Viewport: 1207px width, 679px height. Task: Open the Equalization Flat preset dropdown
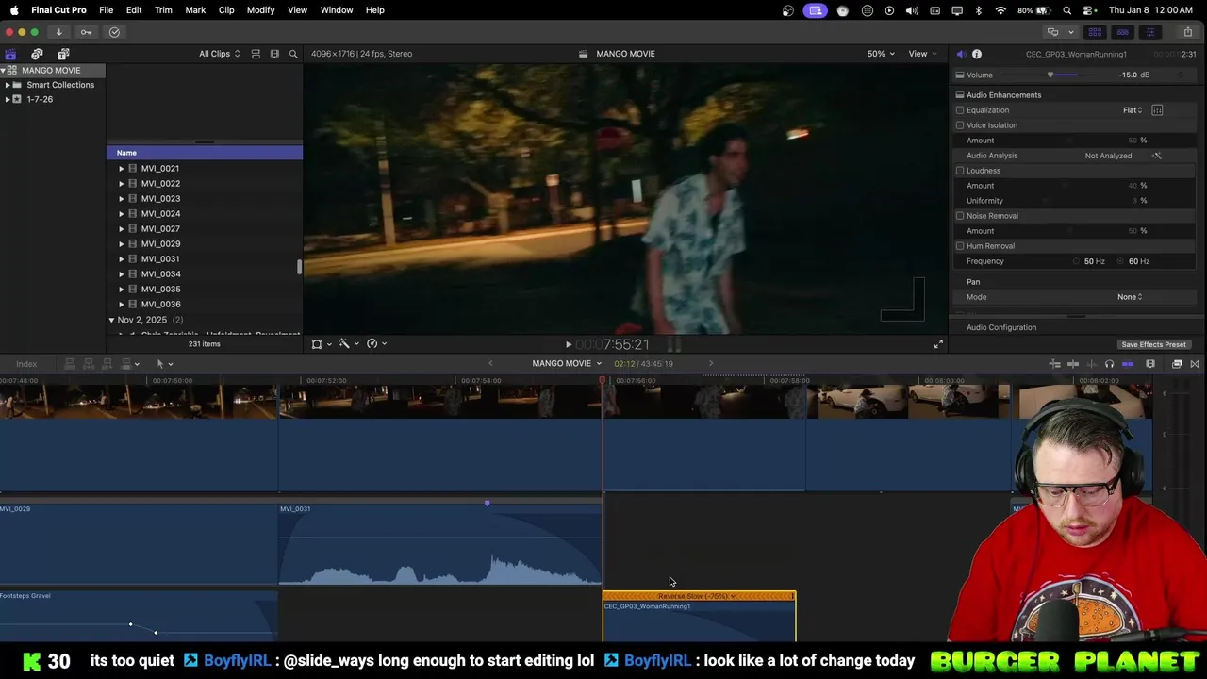pos(1133,110)
